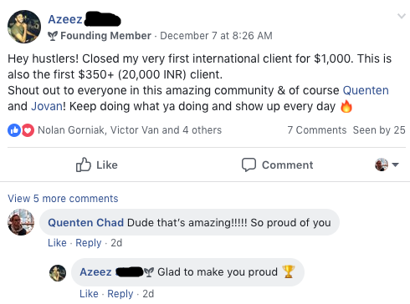Click the trophy emoji in Azeez's reply
The image size is (410, 304).
[x=289, y=271]
